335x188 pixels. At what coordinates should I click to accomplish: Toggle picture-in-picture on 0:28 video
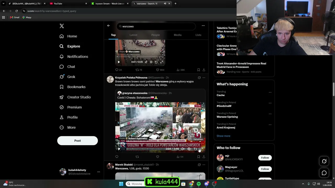pos(156,62)
